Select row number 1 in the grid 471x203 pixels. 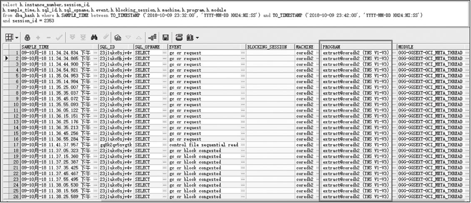pyautogui.click(x=14, y=53)
